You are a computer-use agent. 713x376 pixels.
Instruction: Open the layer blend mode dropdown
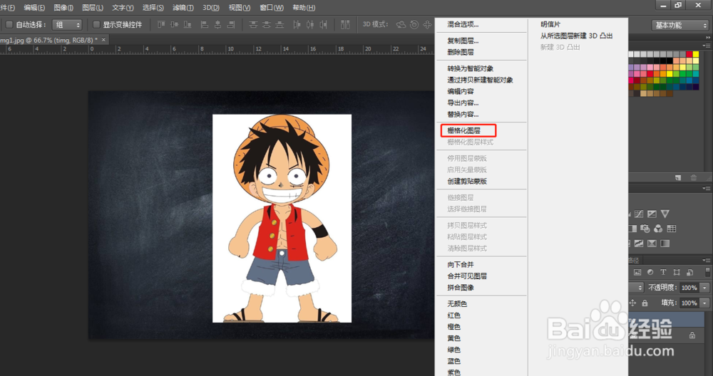[636, 288]
